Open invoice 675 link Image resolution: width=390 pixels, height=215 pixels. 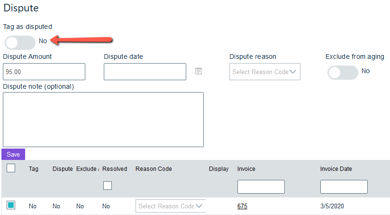[x=242, y=206]
